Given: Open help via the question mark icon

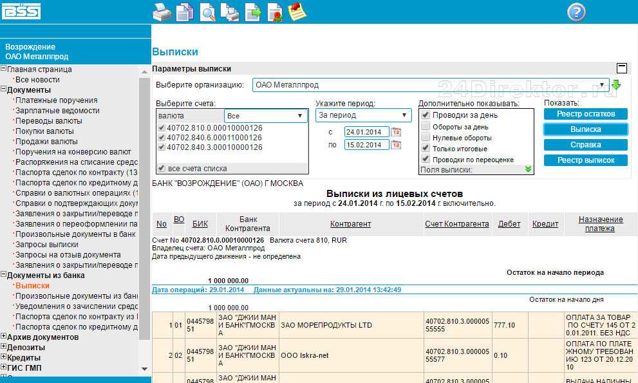Looking at the screenshot, I should [576, 12].
